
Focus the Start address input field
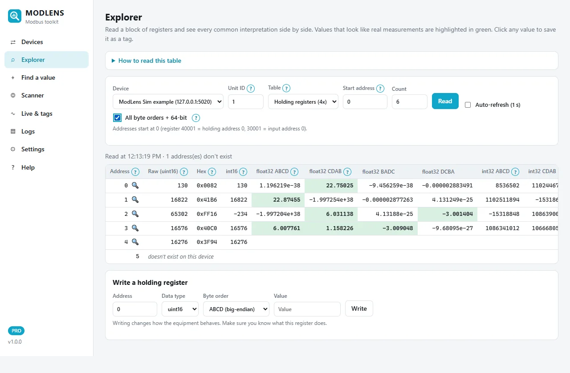coord(365,101)
